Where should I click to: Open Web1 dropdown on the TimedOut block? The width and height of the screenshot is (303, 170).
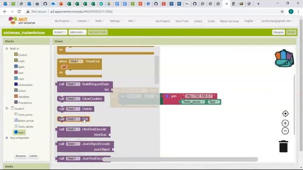point(76,61)
